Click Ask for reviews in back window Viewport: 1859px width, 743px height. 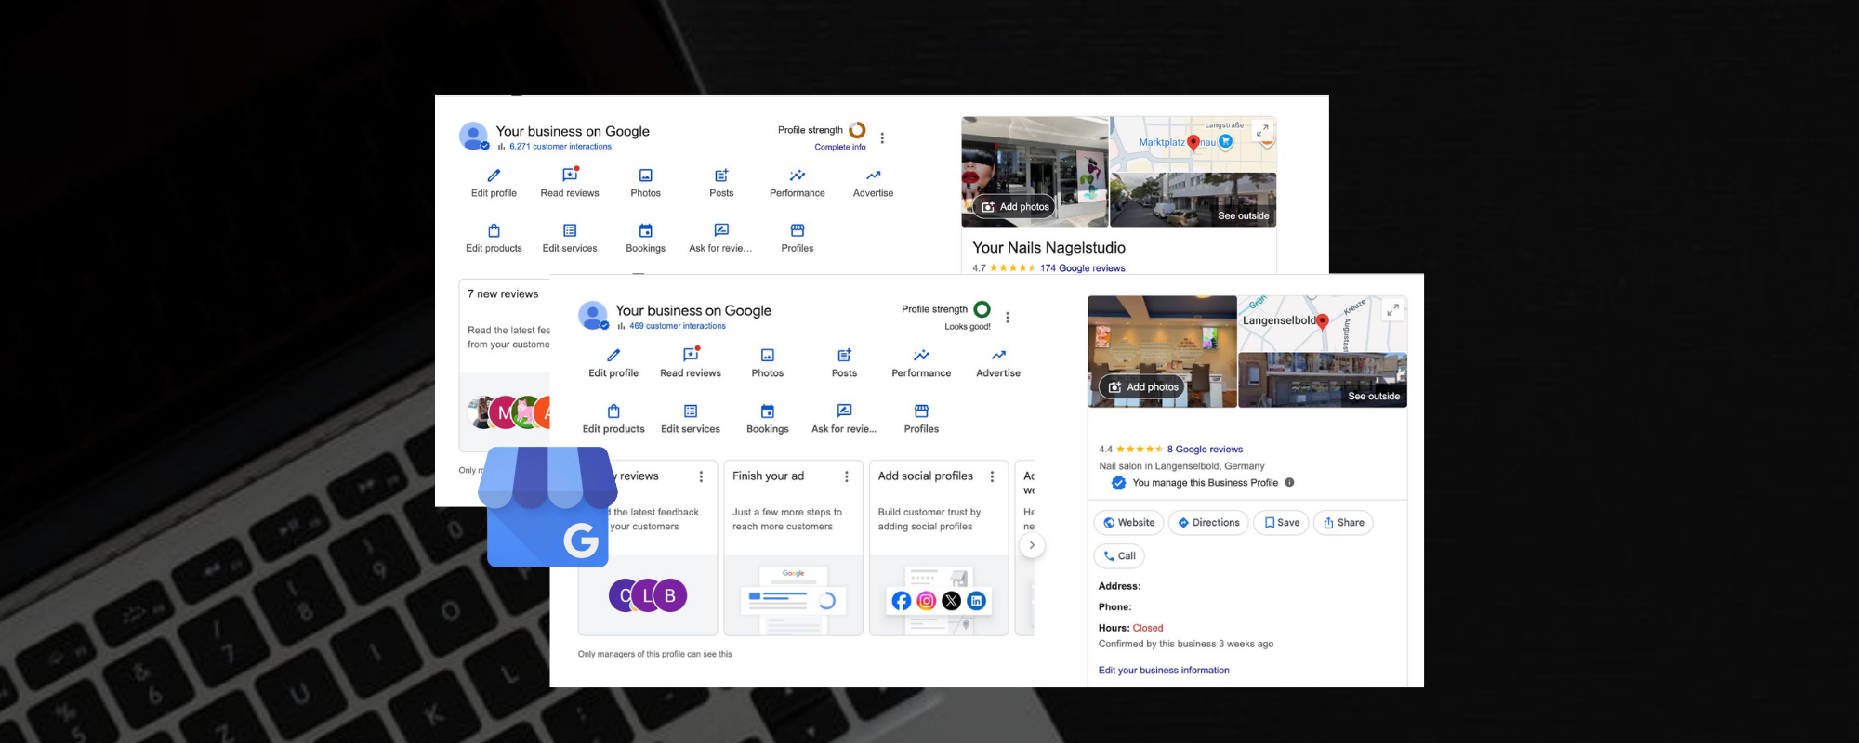pos(721,238)
